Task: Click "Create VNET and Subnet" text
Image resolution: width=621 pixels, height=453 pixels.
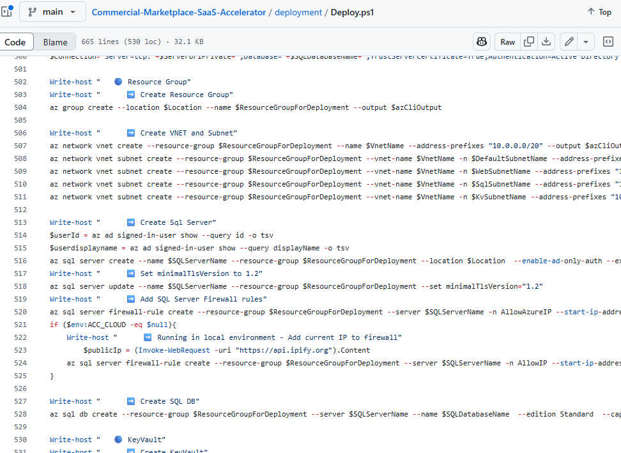Action: tap(187, 133)
